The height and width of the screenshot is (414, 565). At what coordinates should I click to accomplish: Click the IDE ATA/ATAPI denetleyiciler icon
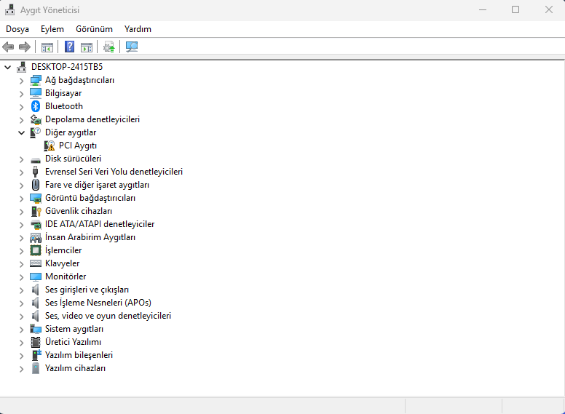point(36,224)
